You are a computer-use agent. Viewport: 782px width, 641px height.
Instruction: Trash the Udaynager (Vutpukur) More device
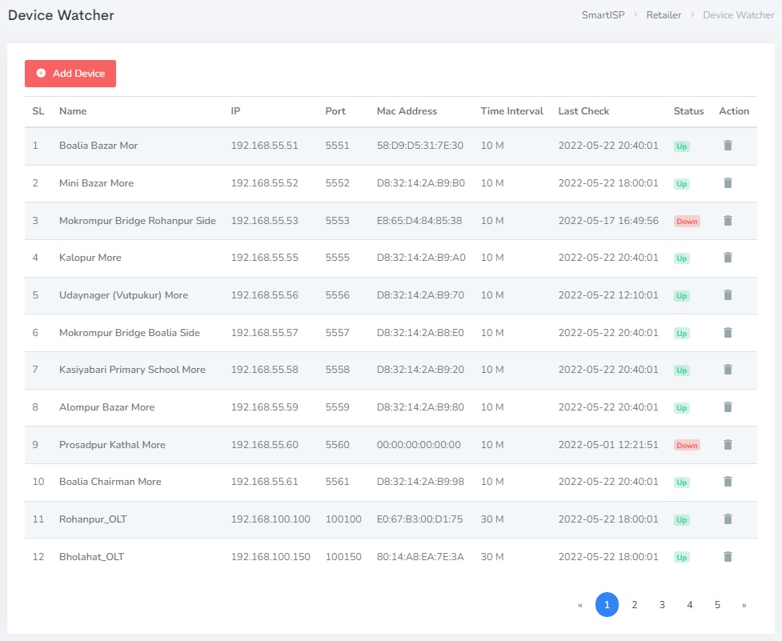click(728, 295)
